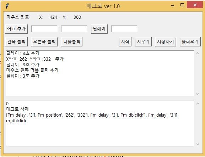
Task: Click up arrow of lower log scrollbar
Action: coord(198,103)
